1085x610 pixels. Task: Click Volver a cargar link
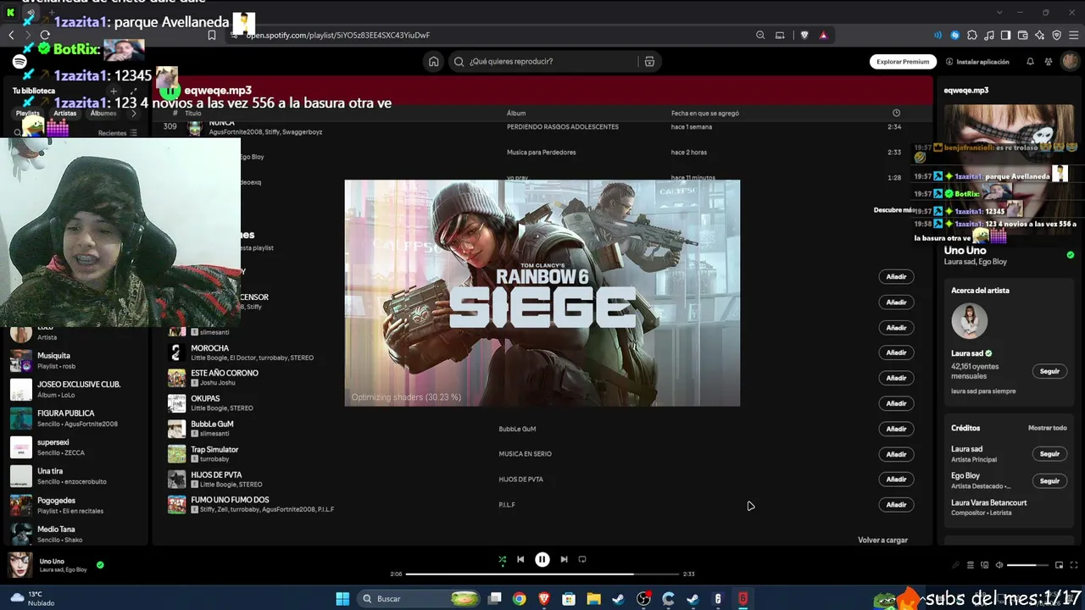882,540
